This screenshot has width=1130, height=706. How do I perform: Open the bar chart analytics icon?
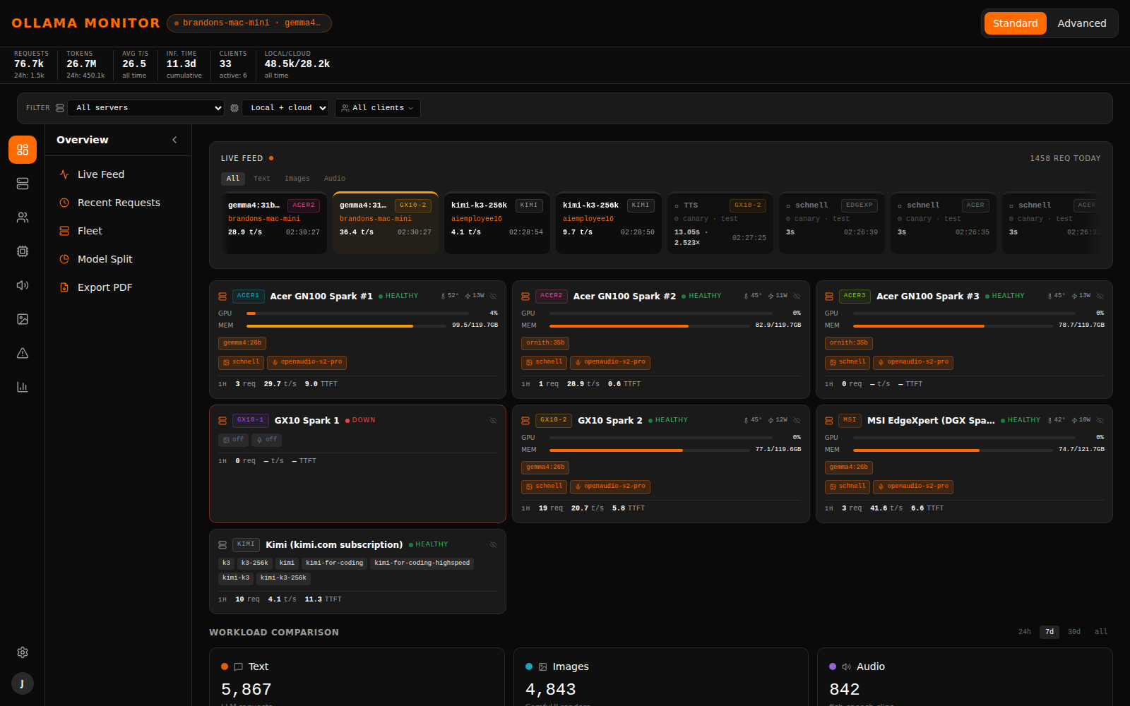point(23,387)
